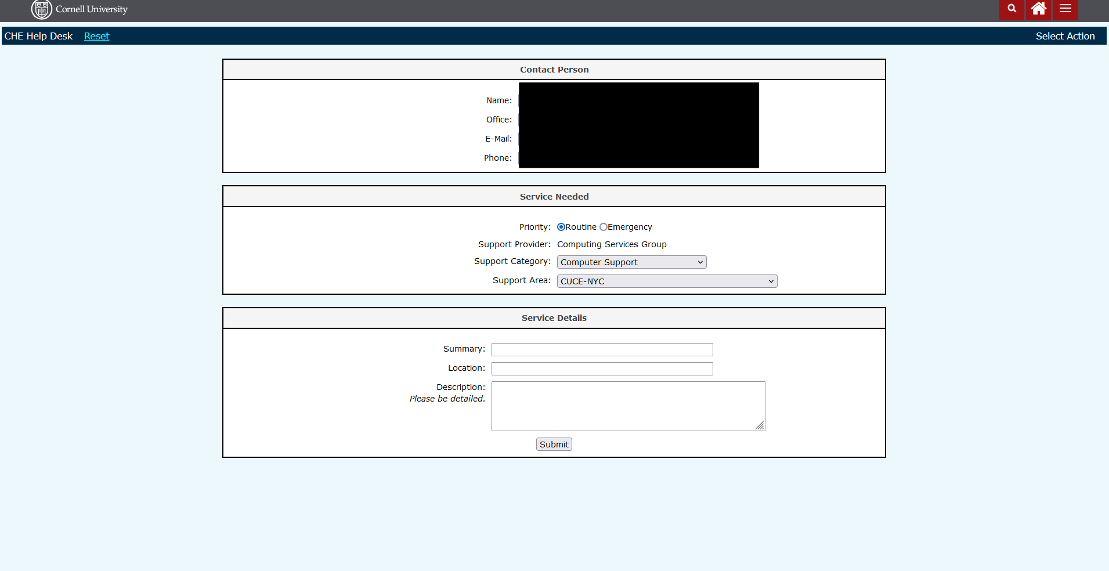This screenshot has width=1109, height=571.
Task: Click the Cornell University seal logo
Action: (x=41, y=9)
